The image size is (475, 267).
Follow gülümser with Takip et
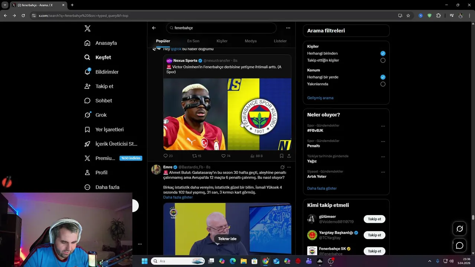[x=374, y=219]
